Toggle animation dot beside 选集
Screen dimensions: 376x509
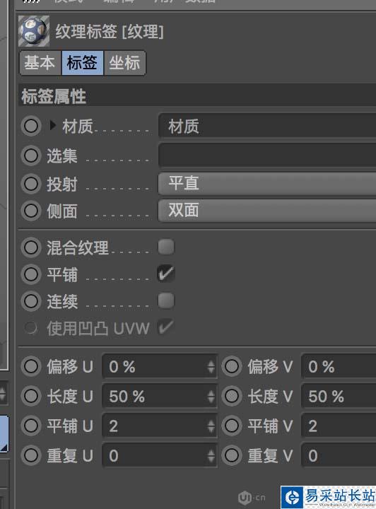click(31, 156)
